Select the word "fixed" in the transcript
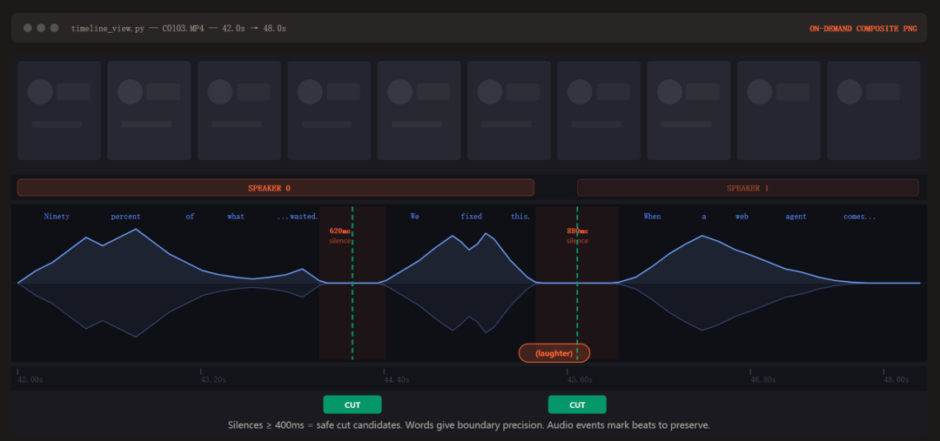The image size is (940, 441). click(x=471, y=217)
